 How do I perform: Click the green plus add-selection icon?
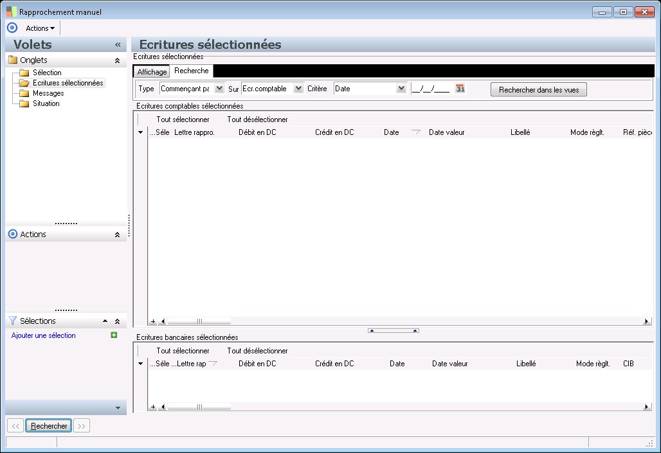[114, 335]
